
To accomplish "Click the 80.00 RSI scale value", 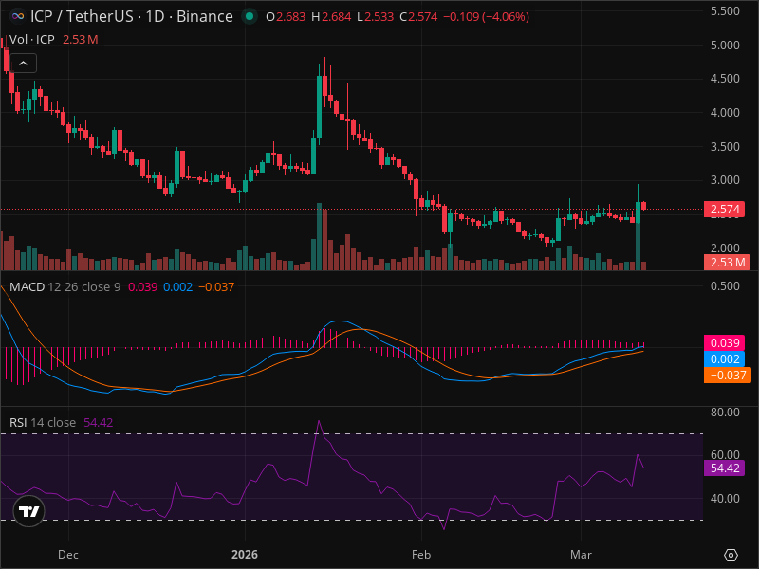I will [725, 413].
